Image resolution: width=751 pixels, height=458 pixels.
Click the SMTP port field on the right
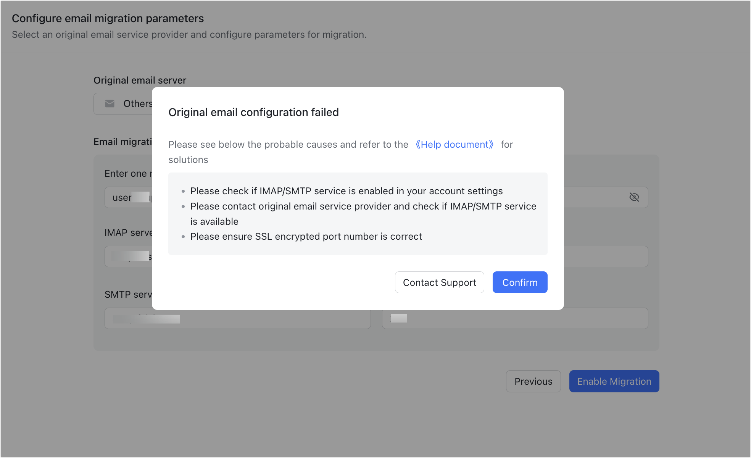(515, 318)
